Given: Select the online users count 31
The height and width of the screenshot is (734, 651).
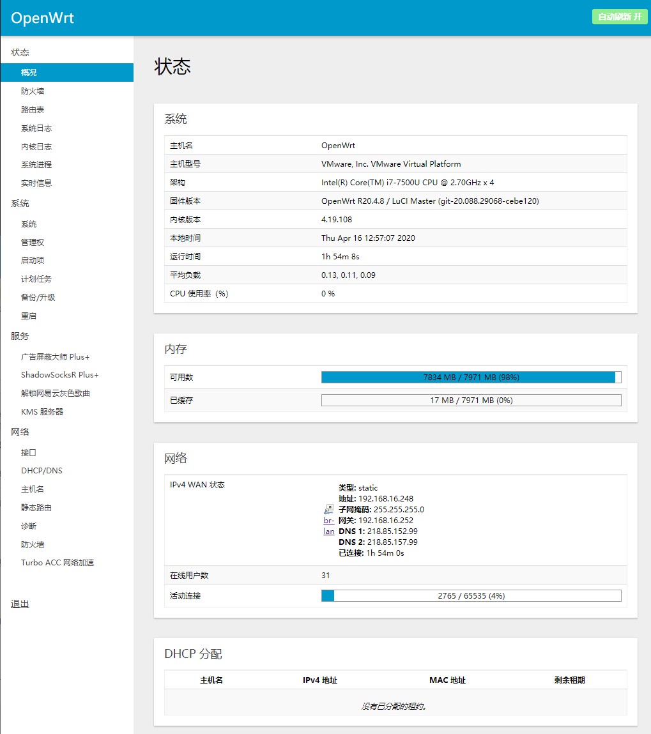Looking at the screenshot, I should point(325,576).
